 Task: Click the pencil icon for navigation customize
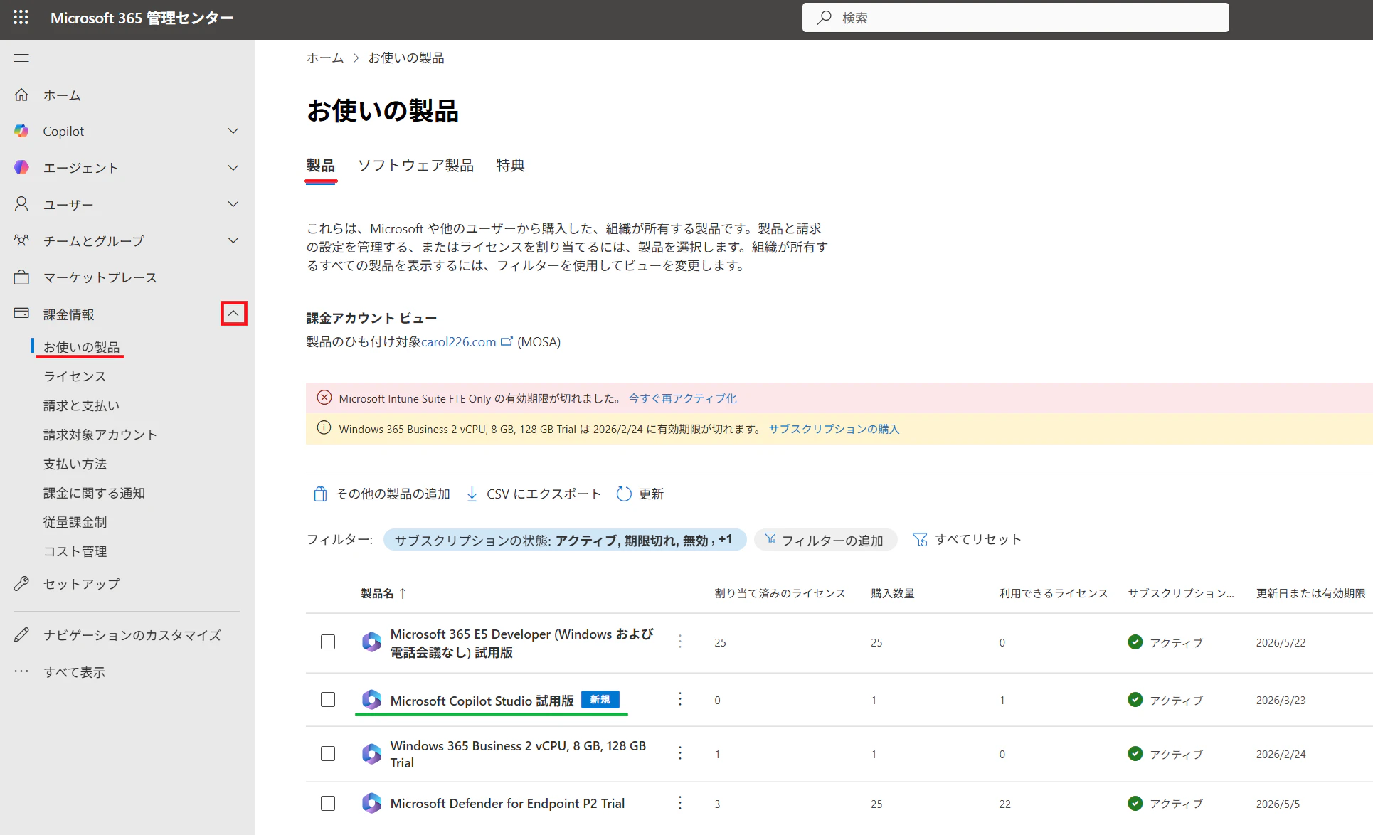[21, 634]
